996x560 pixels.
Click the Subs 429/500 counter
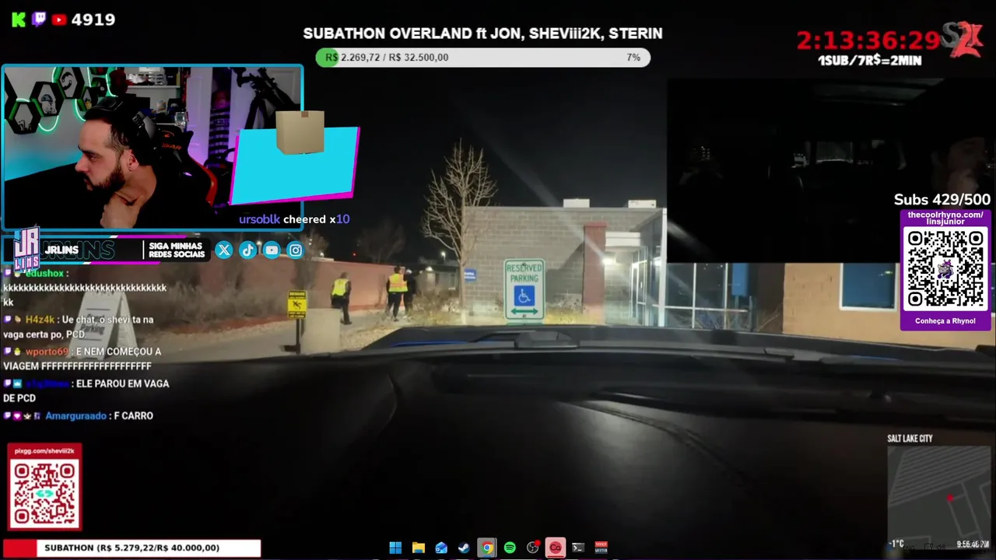pyautogui.click(x=942, y=200)
